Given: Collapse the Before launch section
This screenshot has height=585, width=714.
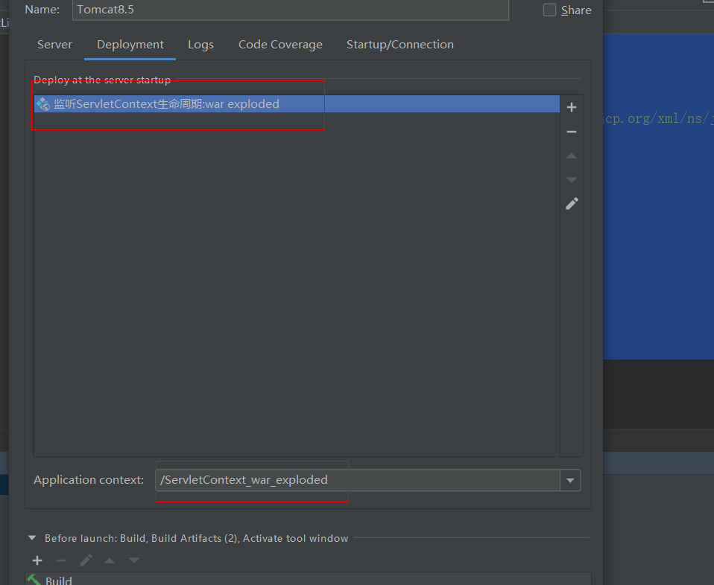Looking at the screenshot, I should pos(32,537).
